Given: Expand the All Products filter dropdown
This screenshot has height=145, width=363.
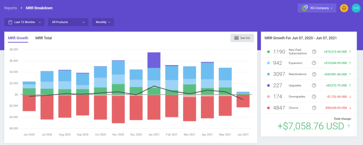Looking at the screenshot, I should [x=68, y=22].
